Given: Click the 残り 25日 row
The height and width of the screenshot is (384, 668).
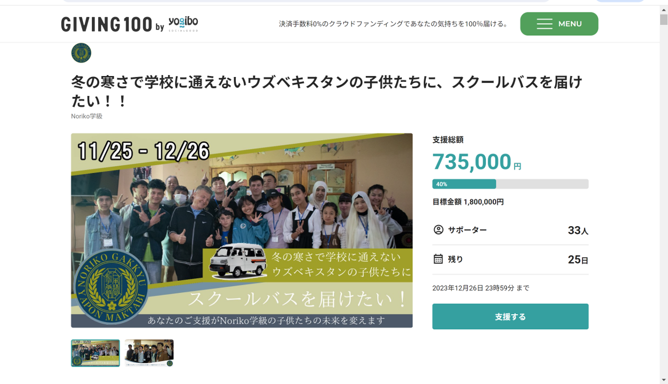Looking at the screenshot, I should pos(510,259).
